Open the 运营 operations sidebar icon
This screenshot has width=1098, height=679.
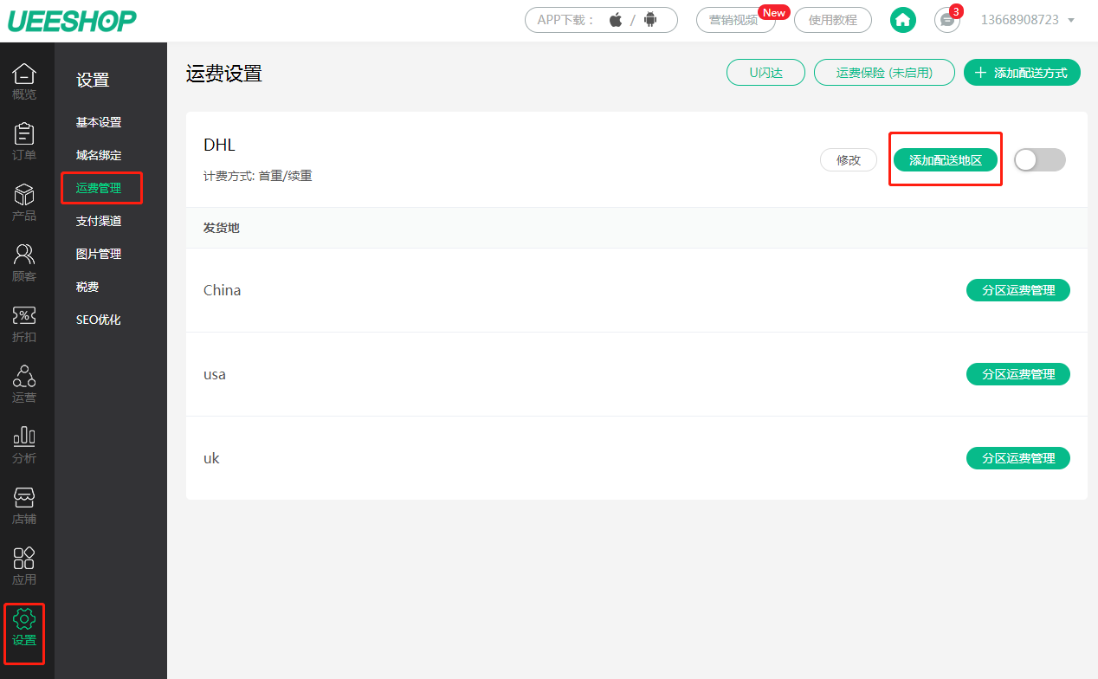(x=24, y=385)
